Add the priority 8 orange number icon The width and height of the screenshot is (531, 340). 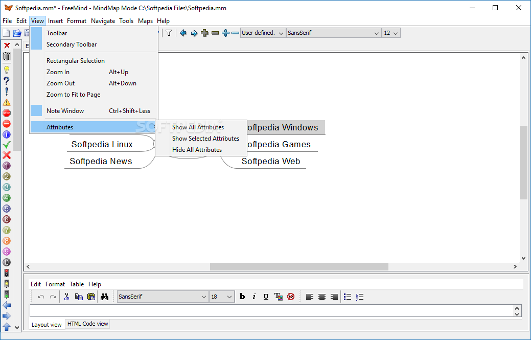pos(7,241)
